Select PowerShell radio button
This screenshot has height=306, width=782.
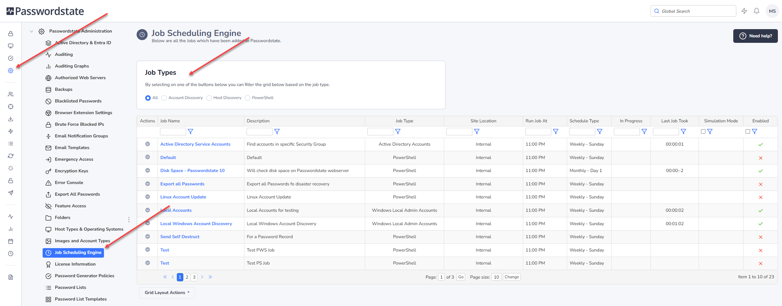point(248,98)
